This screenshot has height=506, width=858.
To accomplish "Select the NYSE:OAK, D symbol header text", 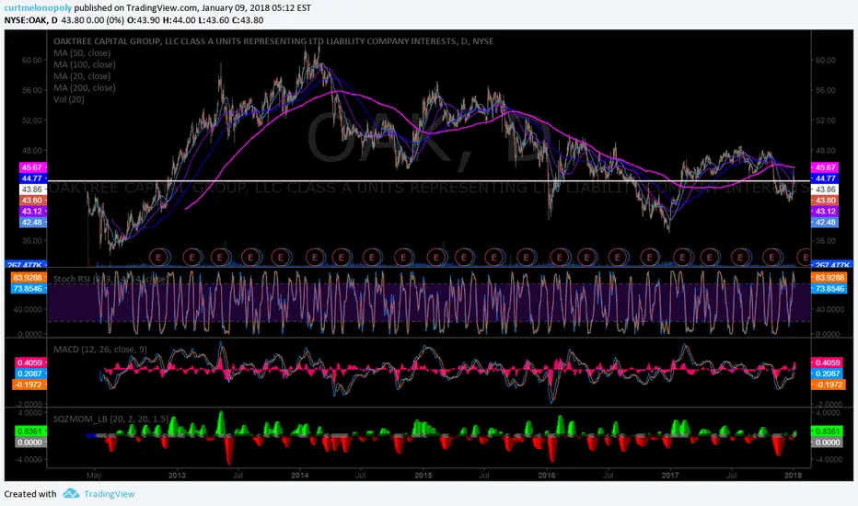I will click(x=30, y=20).
